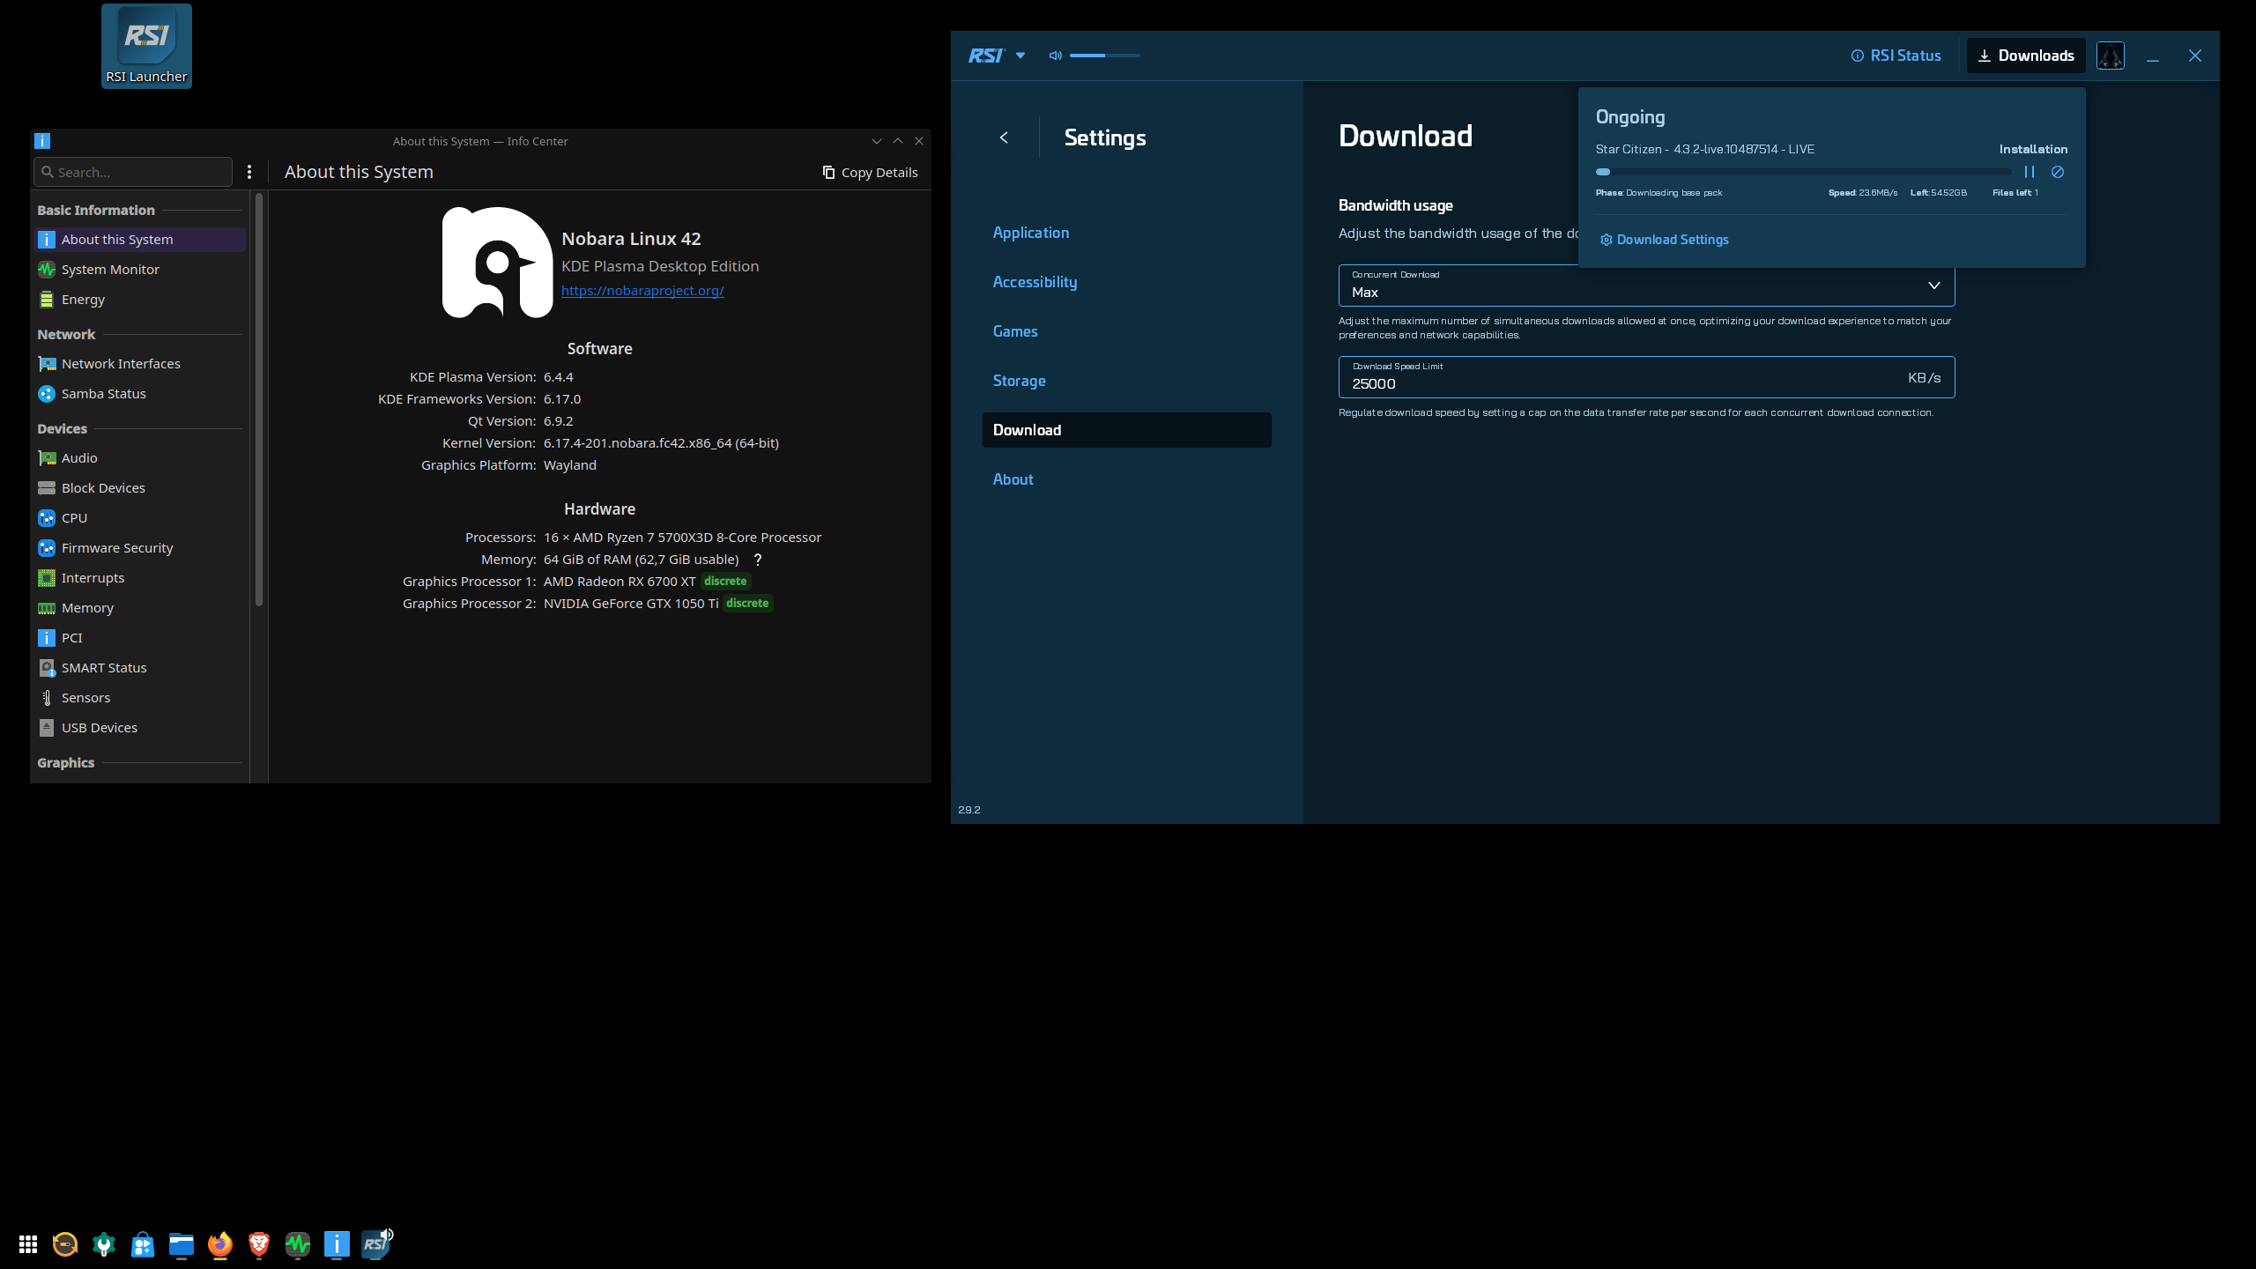2256x1269 pixels.
Task: Click the RSI Status button
Action: (1896, 56)
